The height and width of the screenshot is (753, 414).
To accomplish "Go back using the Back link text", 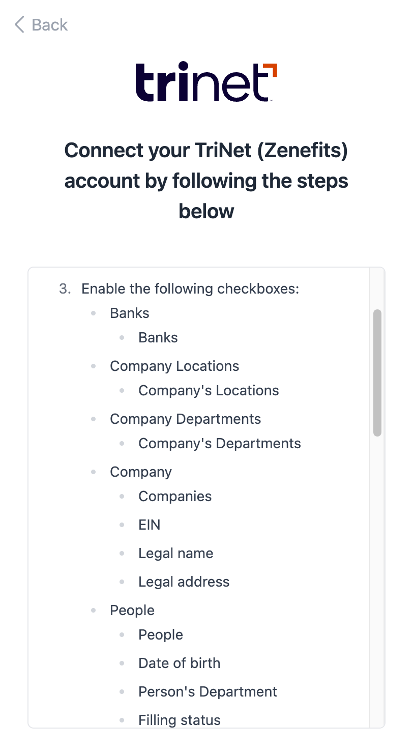I will (x=49, y=25).
